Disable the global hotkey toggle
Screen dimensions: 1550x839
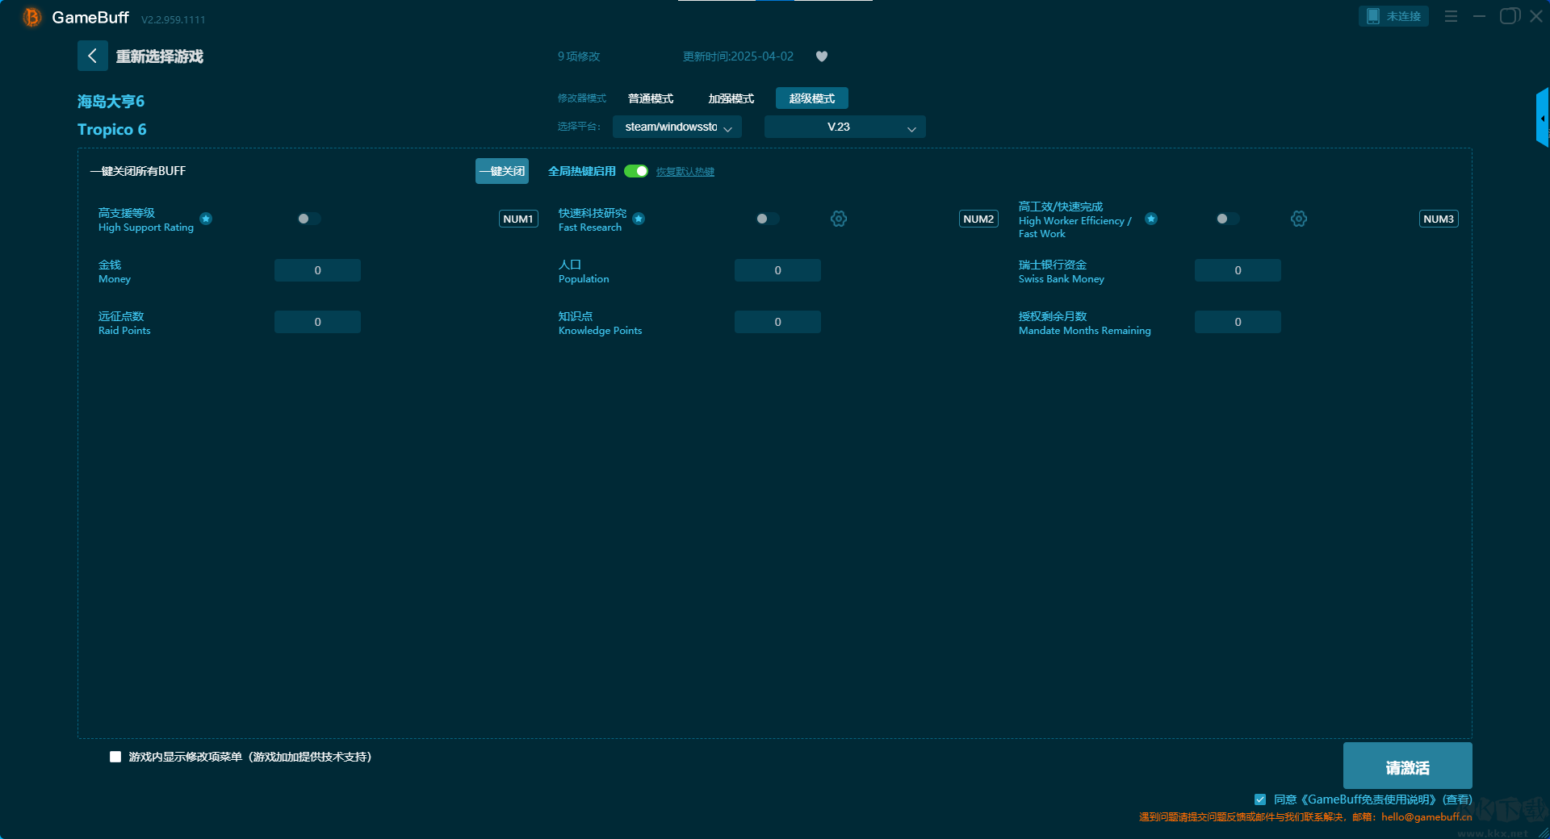[636, 171]
